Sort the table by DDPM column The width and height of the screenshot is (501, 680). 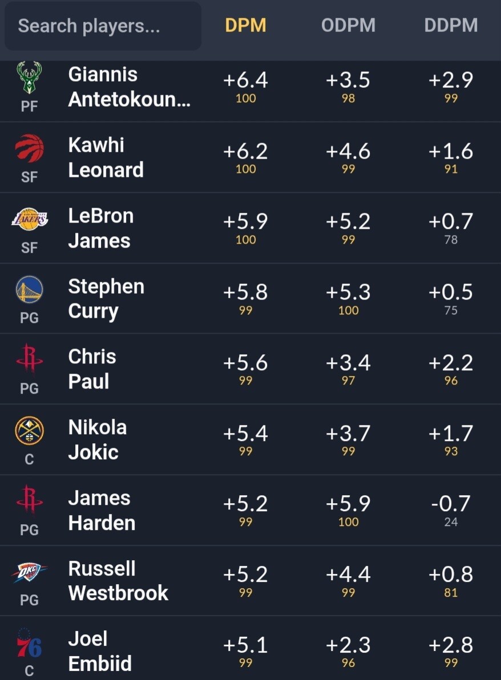[x=451, y=25]
